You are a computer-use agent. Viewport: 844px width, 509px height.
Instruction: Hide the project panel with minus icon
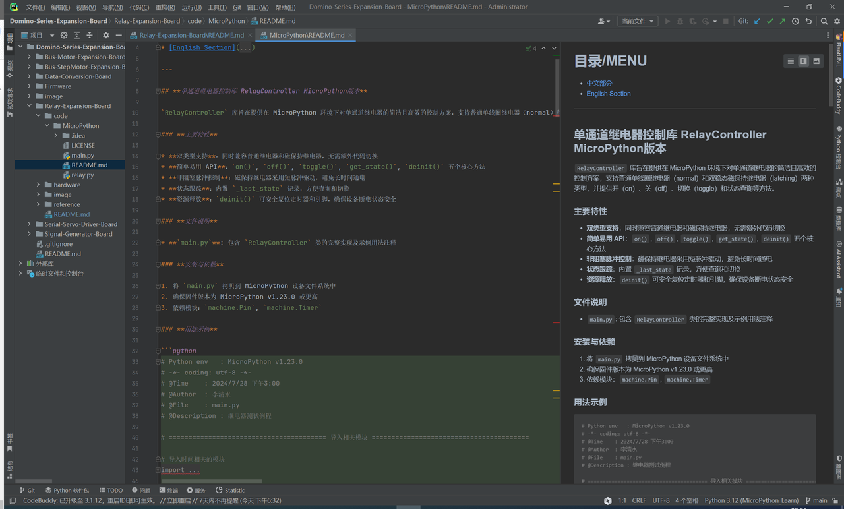119,35
